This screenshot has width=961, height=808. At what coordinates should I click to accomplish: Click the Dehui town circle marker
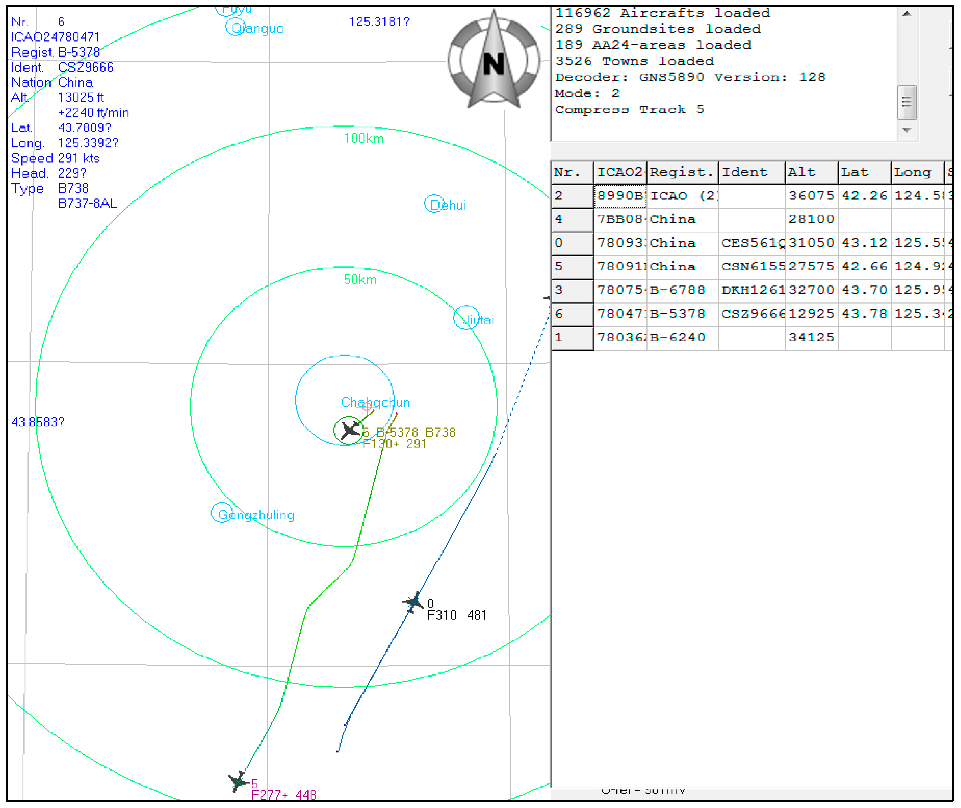pyautogui.click(x=434, y=204)
